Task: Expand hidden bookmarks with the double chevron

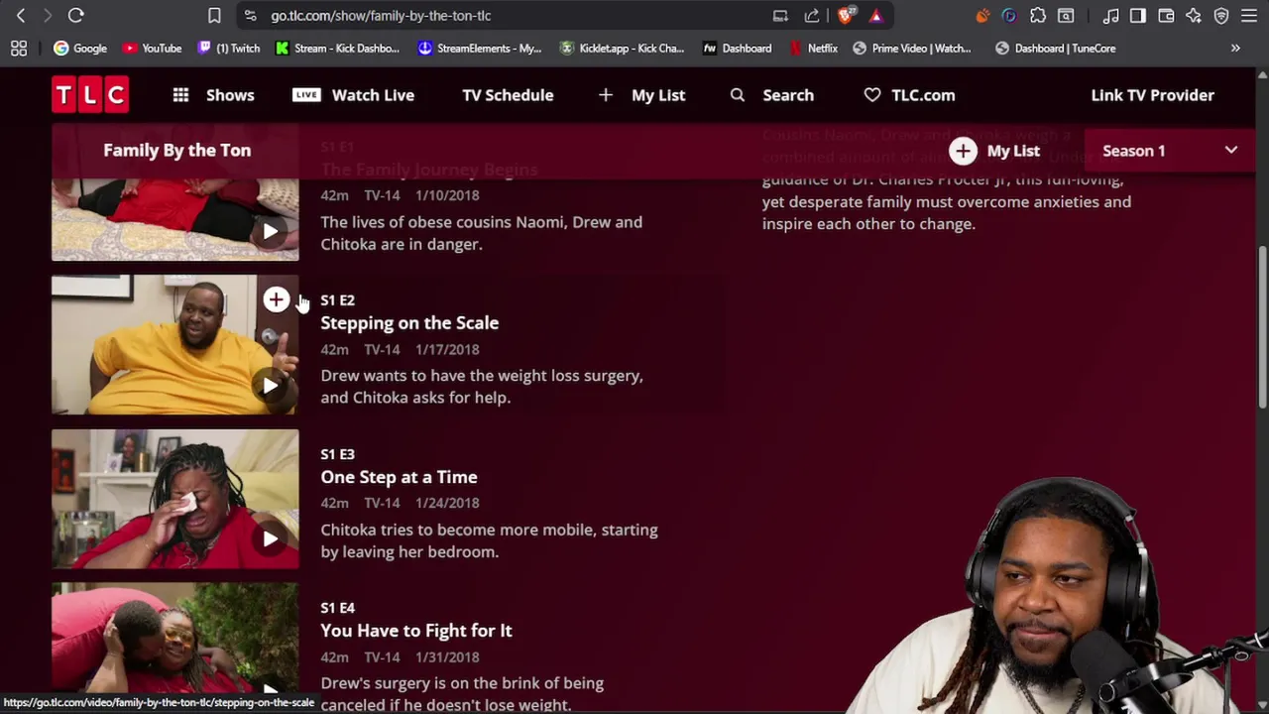Action: coord(1235,49)
